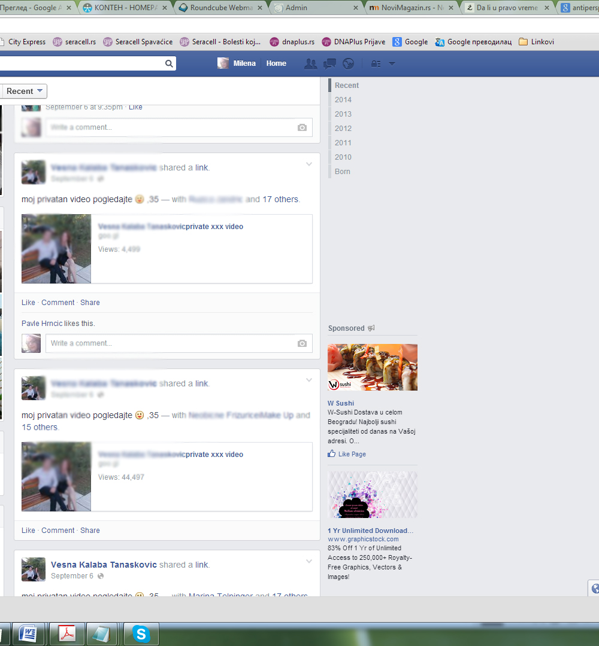This screenshot has height=646, width=599.
Task: Click Share on the 44,497 views post
Action: pyautogui.click(x=90, y=531)
